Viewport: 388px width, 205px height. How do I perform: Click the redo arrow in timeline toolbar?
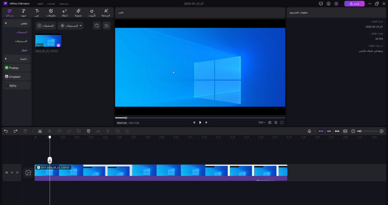16,131
